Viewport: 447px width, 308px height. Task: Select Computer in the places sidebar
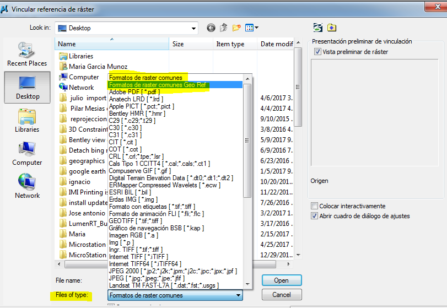(x=27, y=153)
